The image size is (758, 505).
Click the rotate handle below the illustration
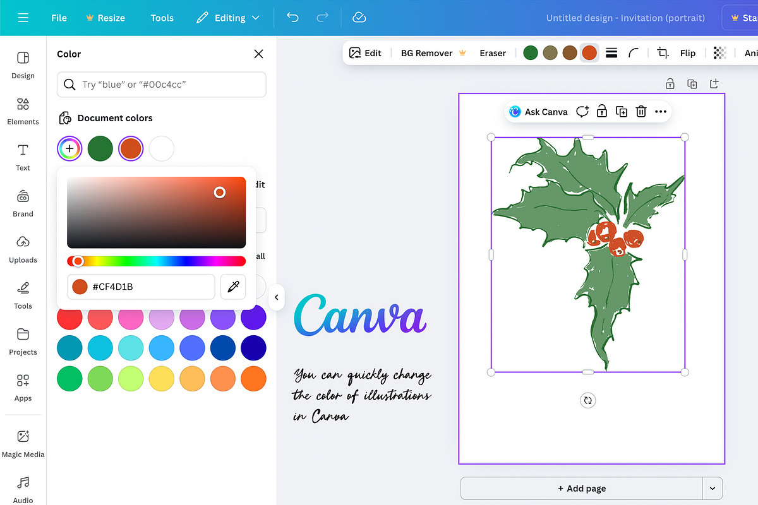click(x=588, y=400)
